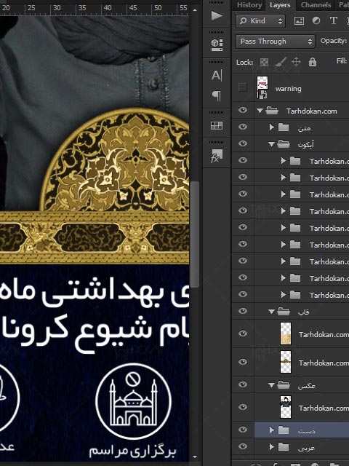
Task: Toggle visibility of متن group
Action: 243,127
